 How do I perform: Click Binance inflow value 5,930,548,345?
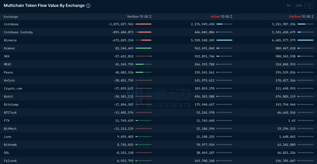pyautogui.click(x=203, y=40)
